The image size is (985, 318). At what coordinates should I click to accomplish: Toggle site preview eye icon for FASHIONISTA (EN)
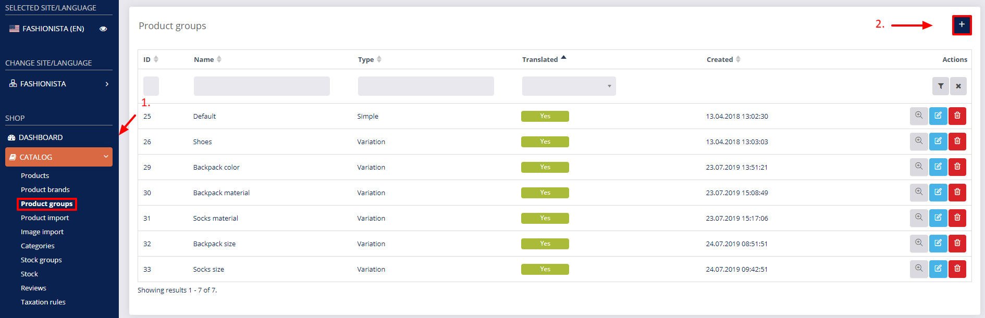(103, 29)
